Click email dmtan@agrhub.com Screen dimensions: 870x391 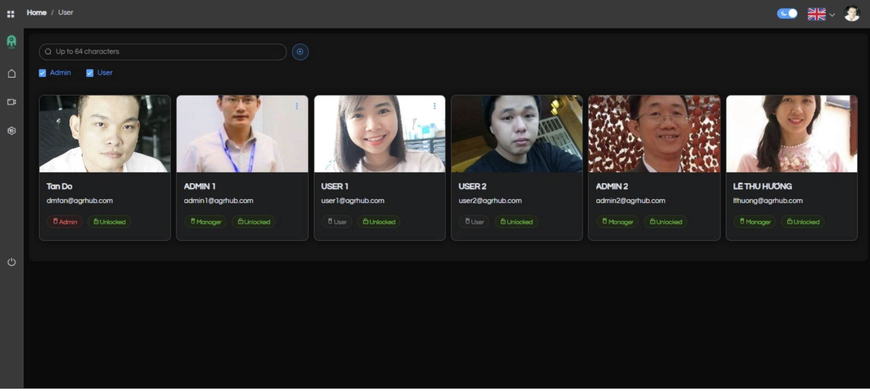79,201
